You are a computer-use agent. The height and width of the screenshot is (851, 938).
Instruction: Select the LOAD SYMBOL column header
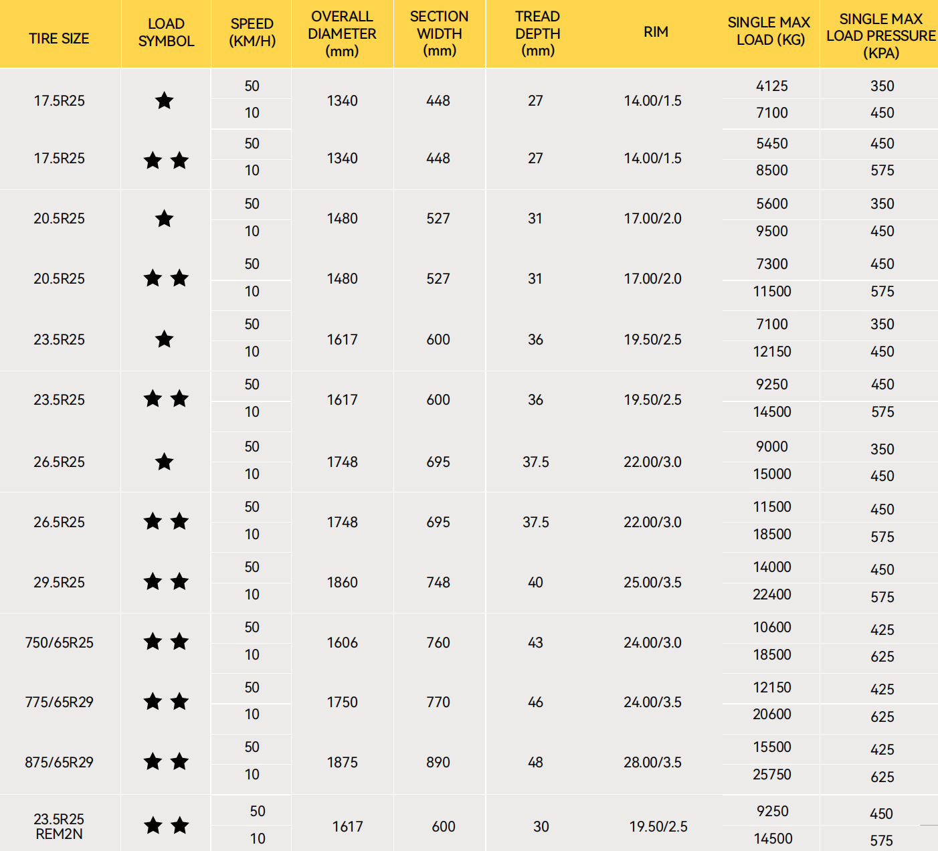(x=166, y=32)
